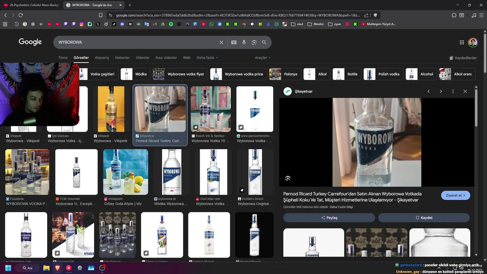Switch to the Tümü results tab
The height and width of the screenshot is (274, 487).
(63, 58)
